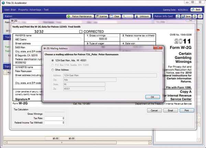The image size is (206, 148).
Task: Choose the P.O. Box 1734 Seattle option
Action: click(53, 64)
